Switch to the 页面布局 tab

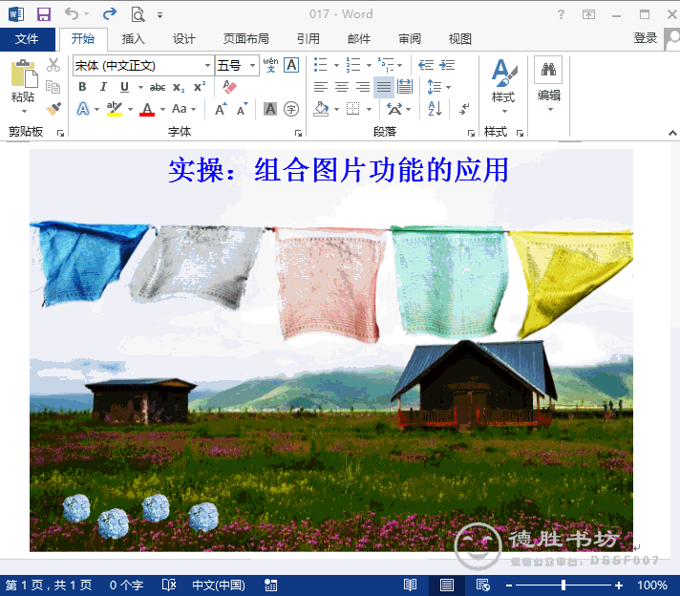[x=245, y=39]
